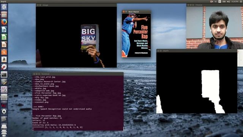The height and width of the screenshot is (137, 243).
Task: Open the text editor pencil icon
Action: click(4, 82)
